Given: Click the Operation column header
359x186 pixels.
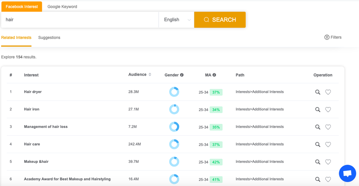Looking at the screenshot, I should [x=323, y=75].
